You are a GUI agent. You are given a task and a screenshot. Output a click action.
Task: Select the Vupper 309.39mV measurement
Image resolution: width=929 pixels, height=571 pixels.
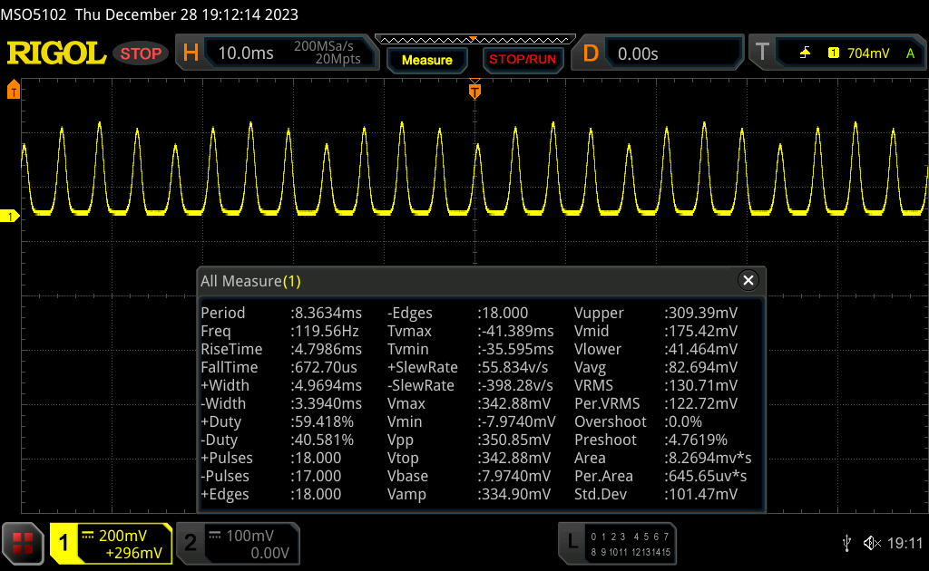pyautogui.click(x=656, y=313)
